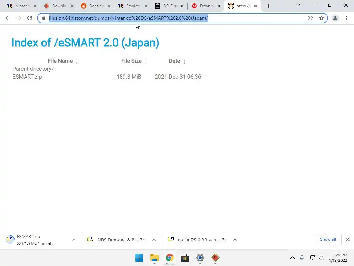Click the microphone tray icon
The image size is (354, 266).
point(302,258)
